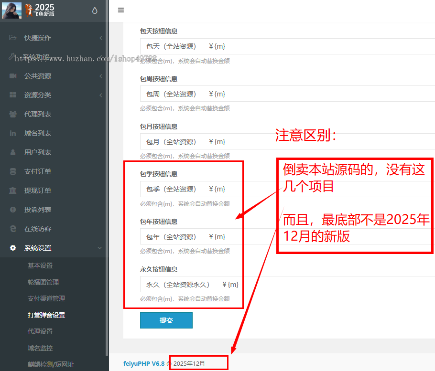
Task: Open 域名监控 submenu item
Action: [40, 348]
